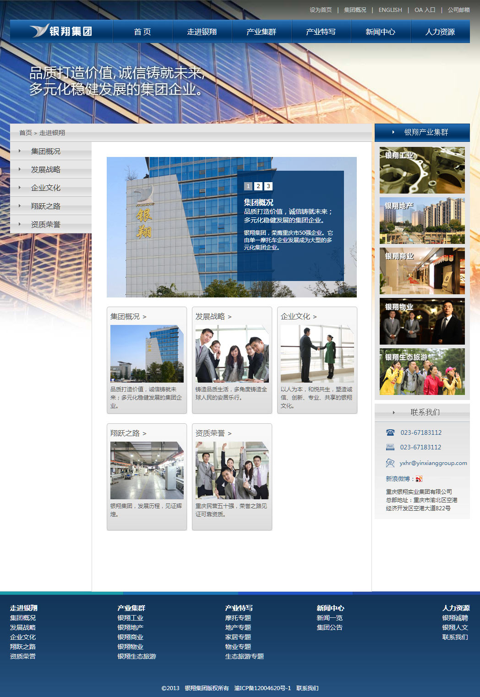Open 产业集群 navigation menu
This screenshot has height=697, width=480.
point(262,32)
